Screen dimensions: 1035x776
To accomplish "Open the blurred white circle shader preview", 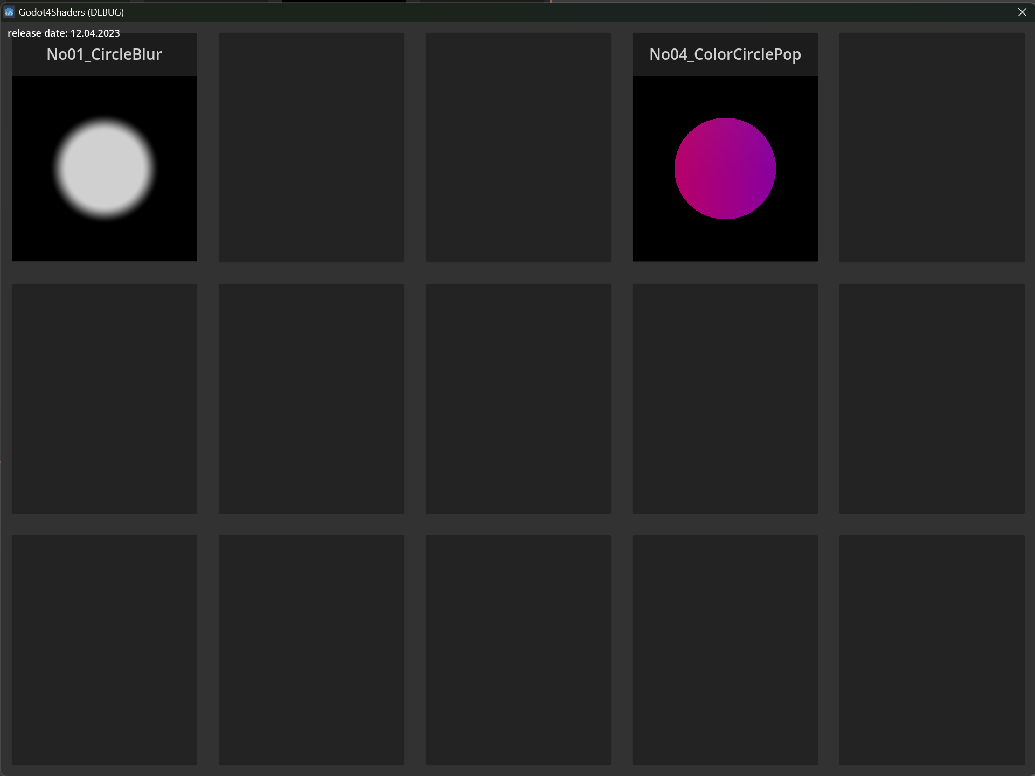I will click(x=105, y=169).
